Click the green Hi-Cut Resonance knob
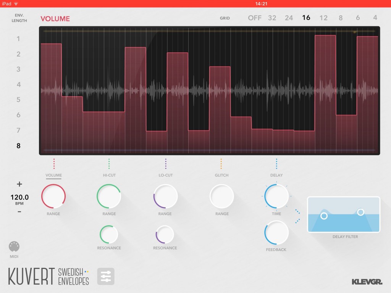Screen dimensions: 391x293 (109, 235)
